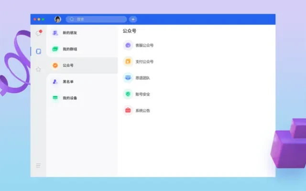The image size is (306, 191).
Task: Open the favorites star icon
Action: coord(38,69)
